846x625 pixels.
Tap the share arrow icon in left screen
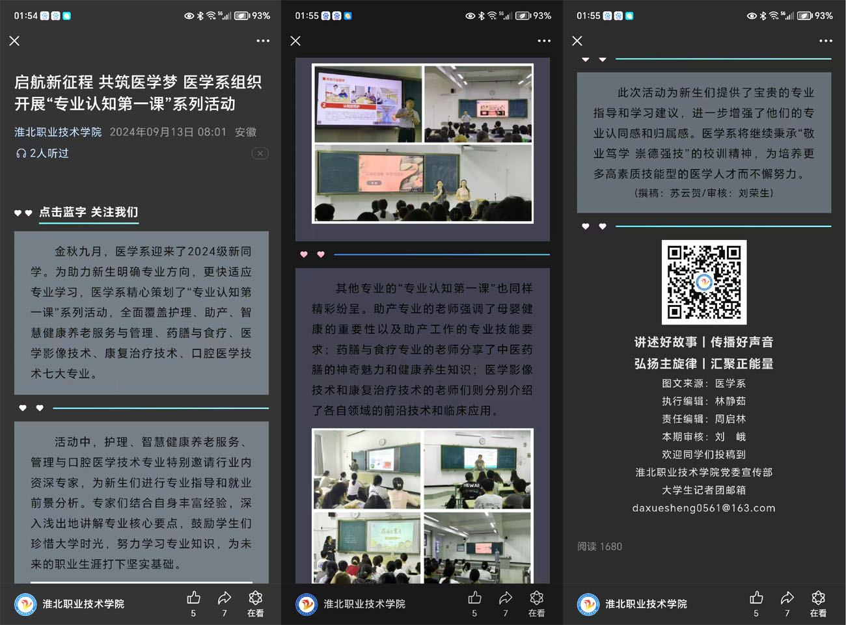(225, 598)
